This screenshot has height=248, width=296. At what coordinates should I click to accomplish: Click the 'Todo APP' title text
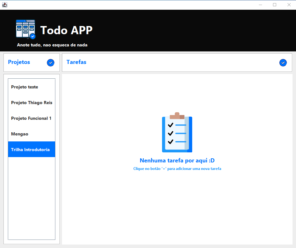tap(66, 30)
